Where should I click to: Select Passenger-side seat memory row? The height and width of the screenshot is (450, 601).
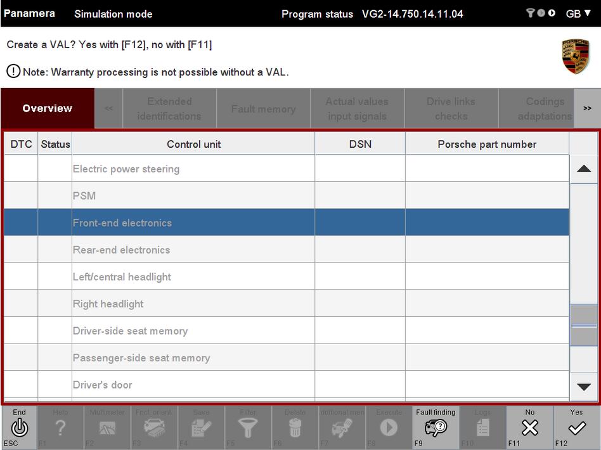[287, 357]
